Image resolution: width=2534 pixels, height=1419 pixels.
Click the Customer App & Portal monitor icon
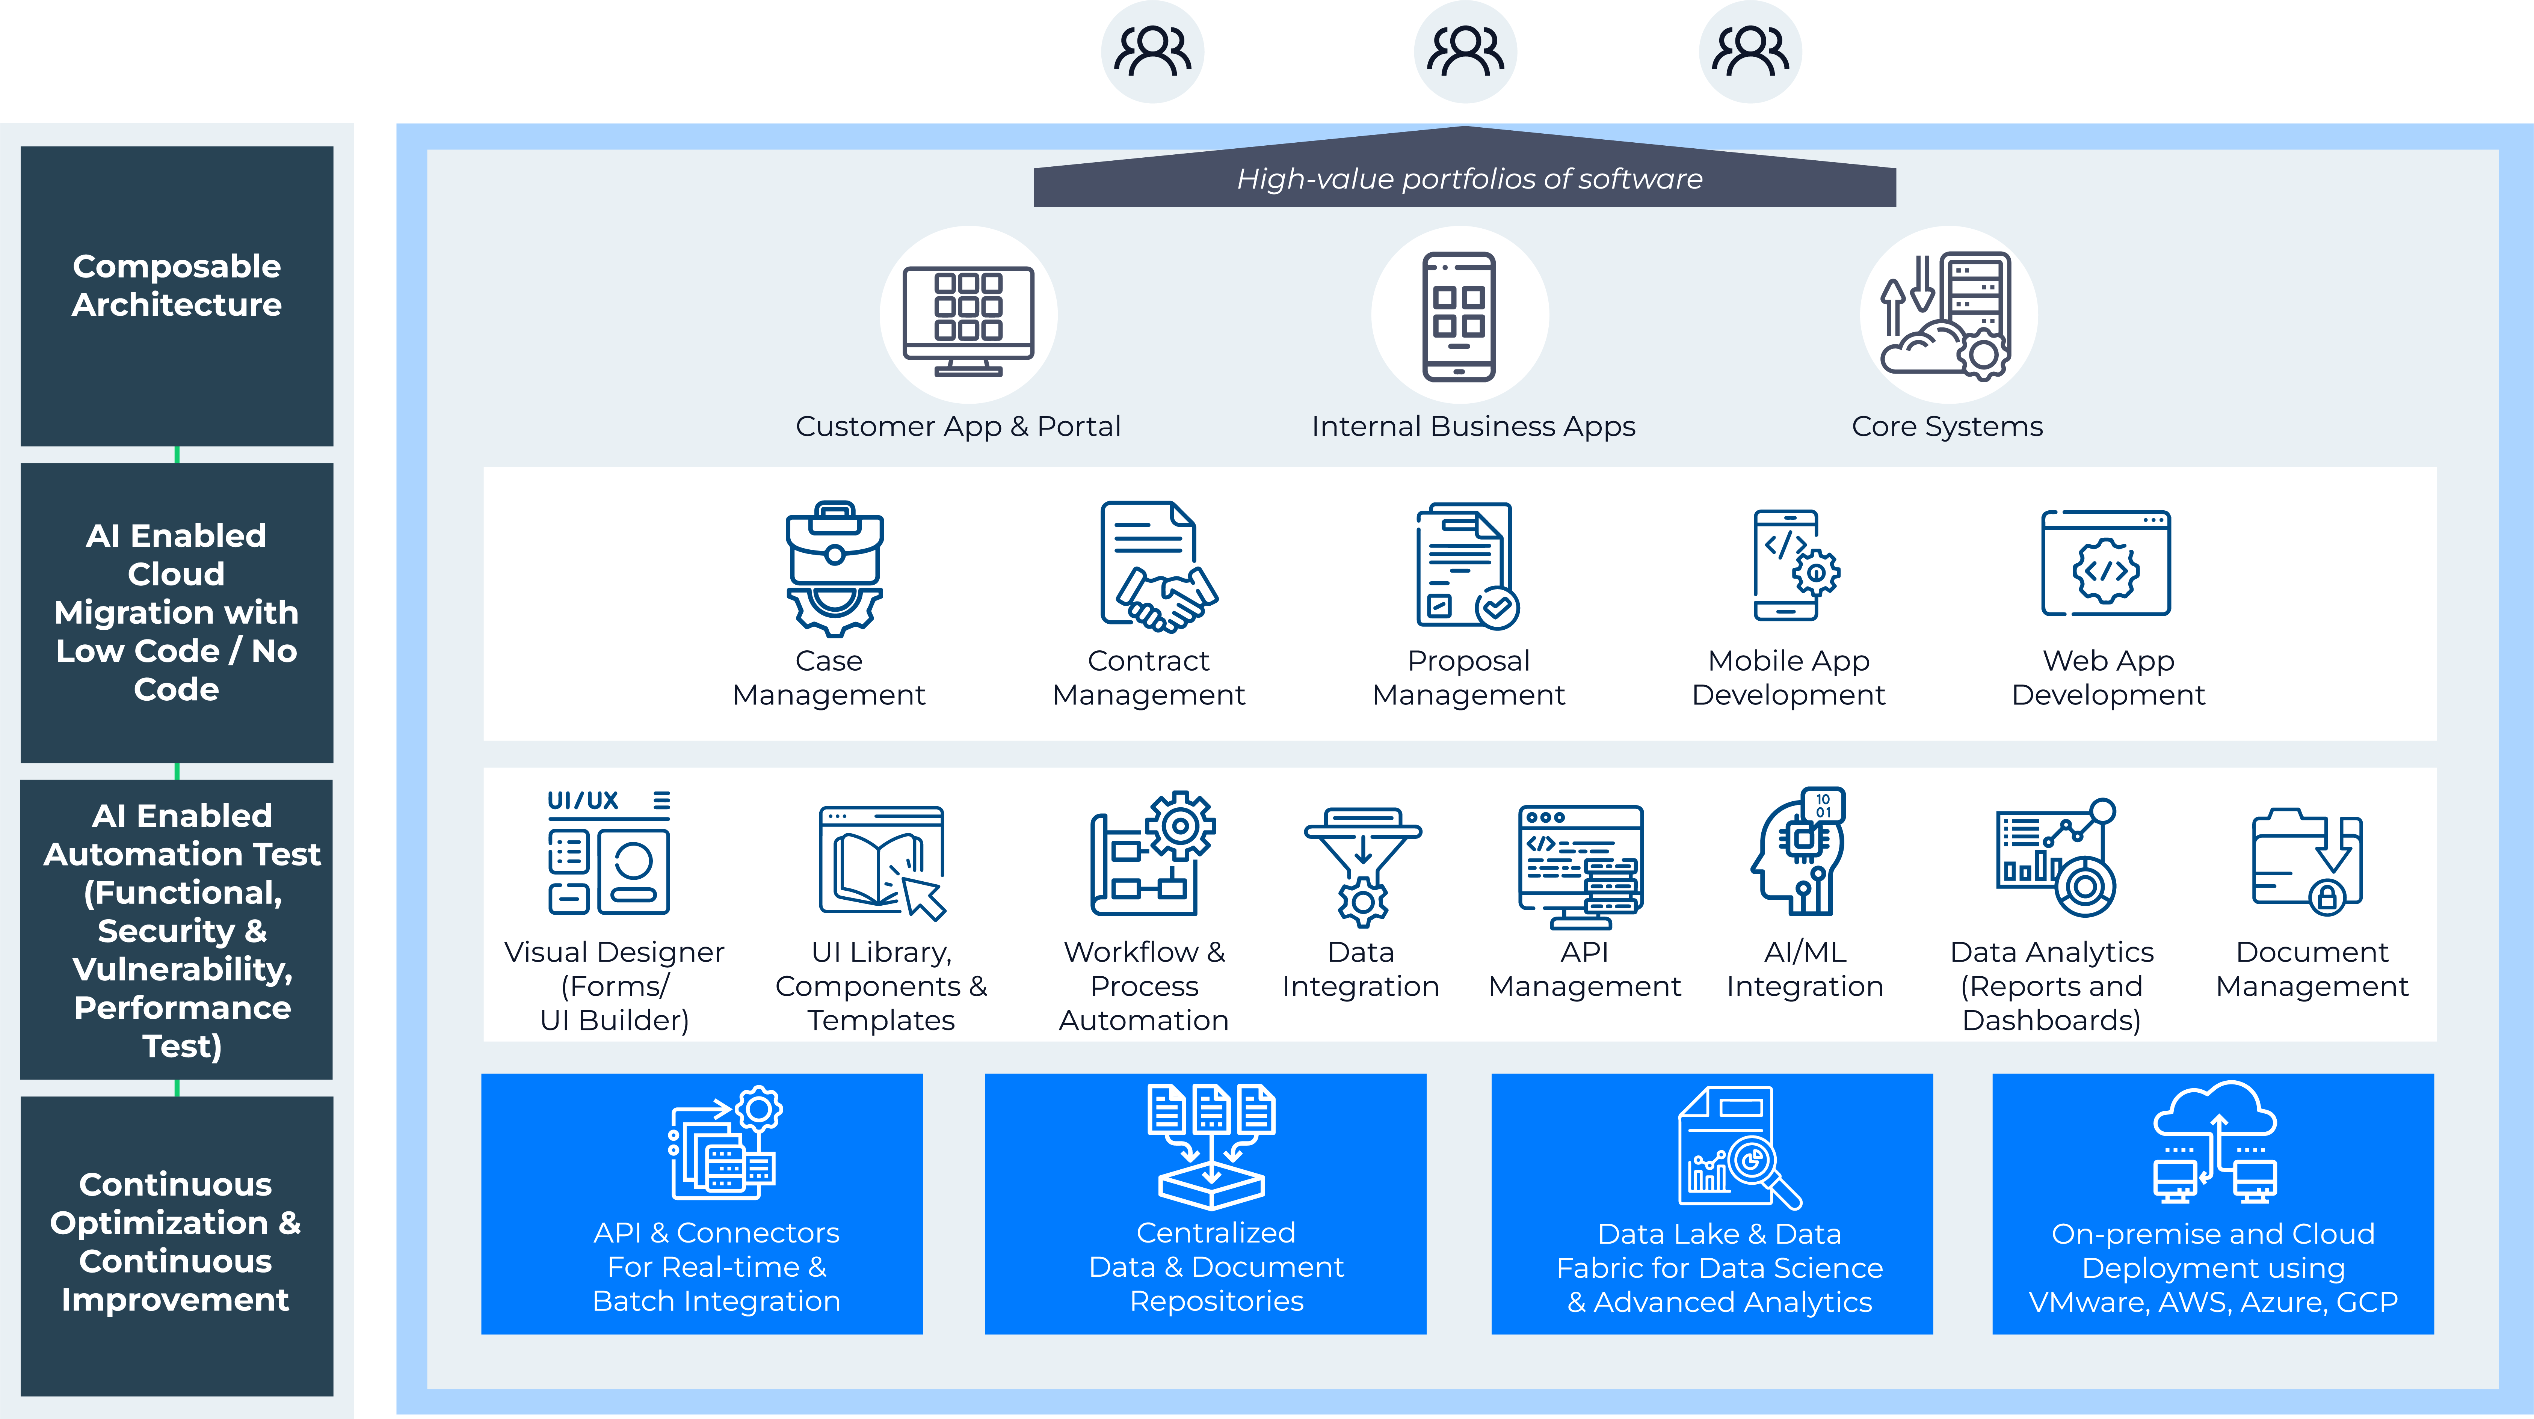click(969, 321)
